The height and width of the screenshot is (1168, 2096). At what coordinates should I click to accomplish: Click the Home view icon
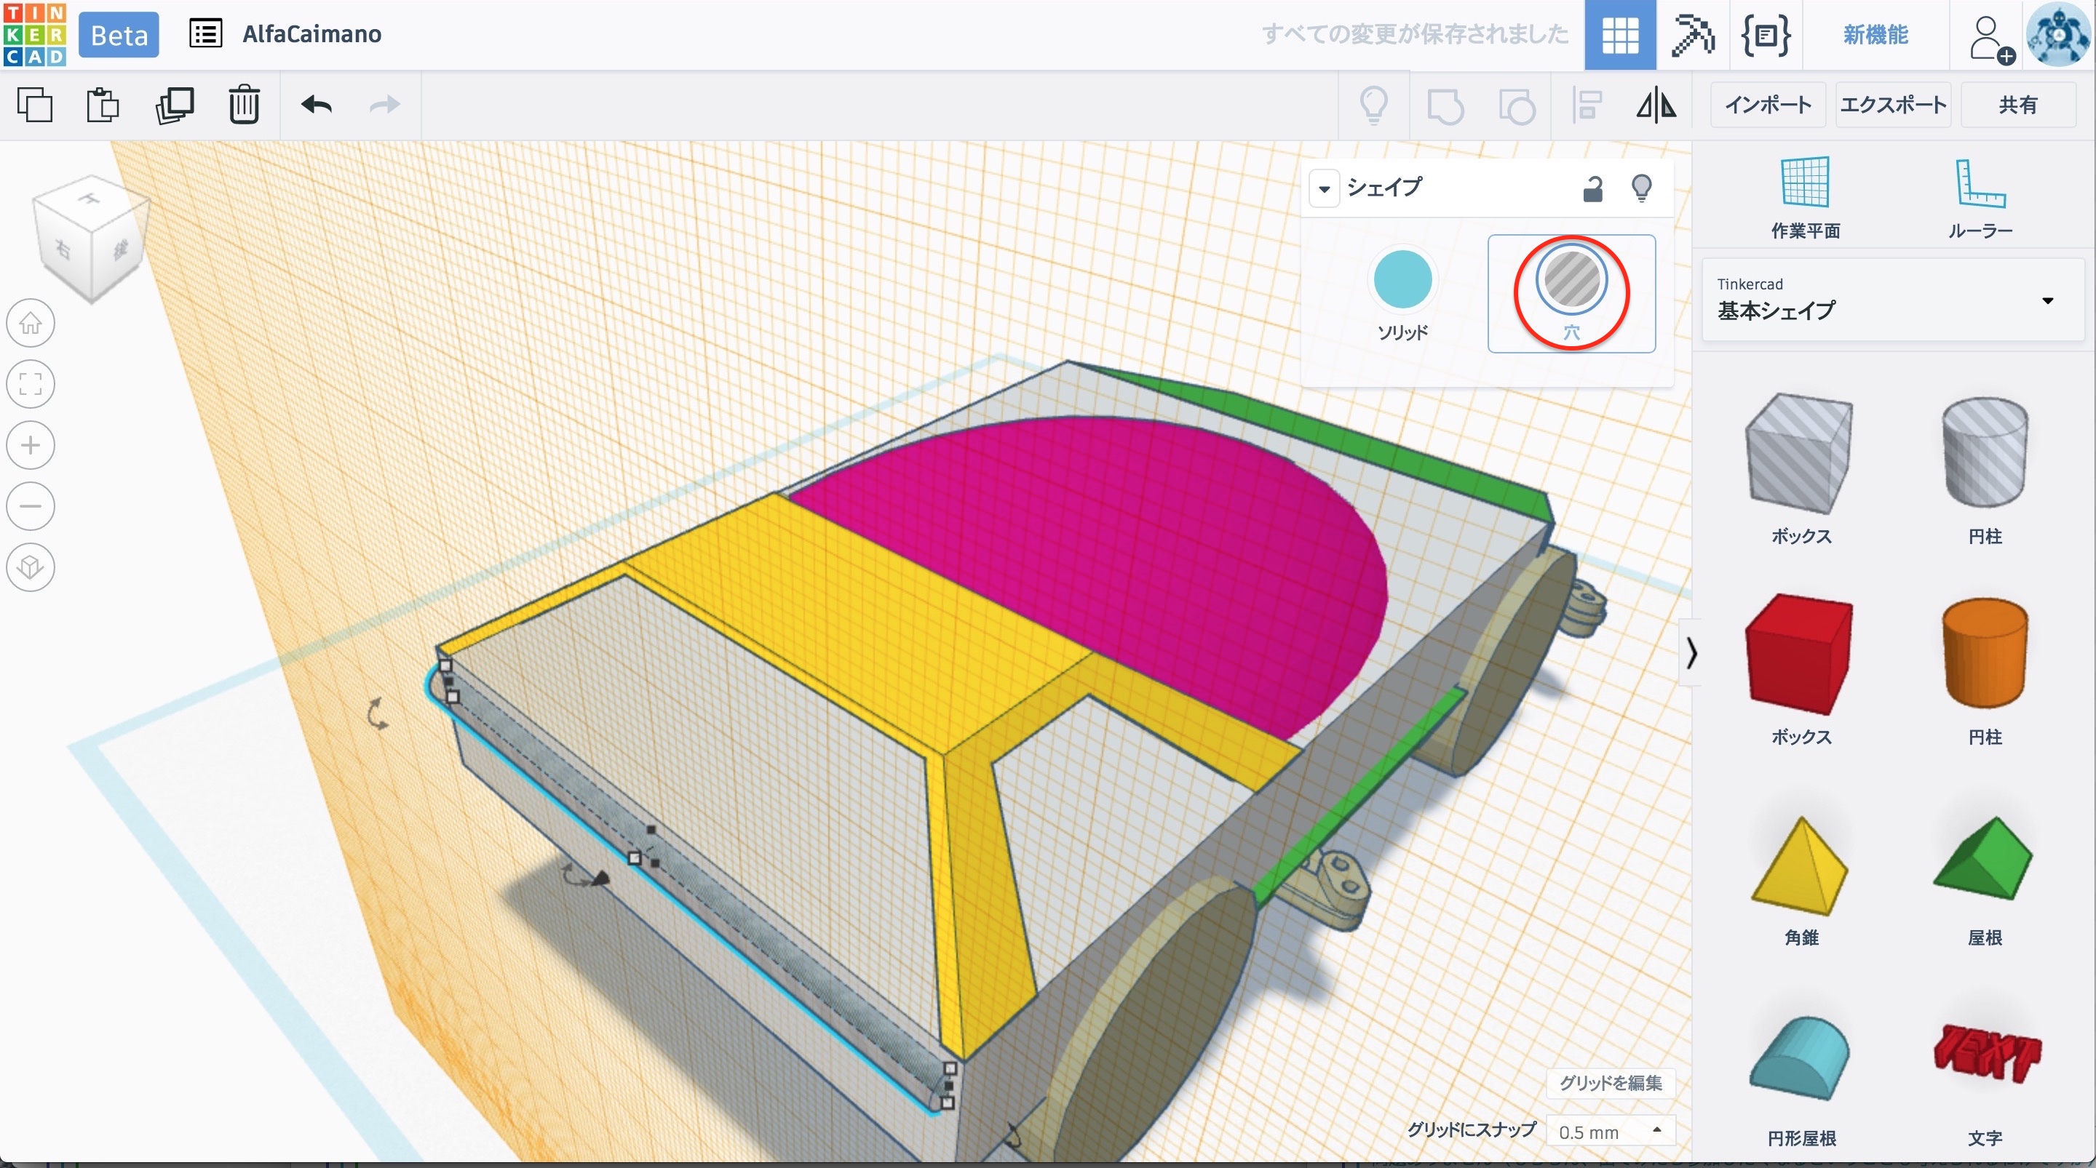coord(31,323)
